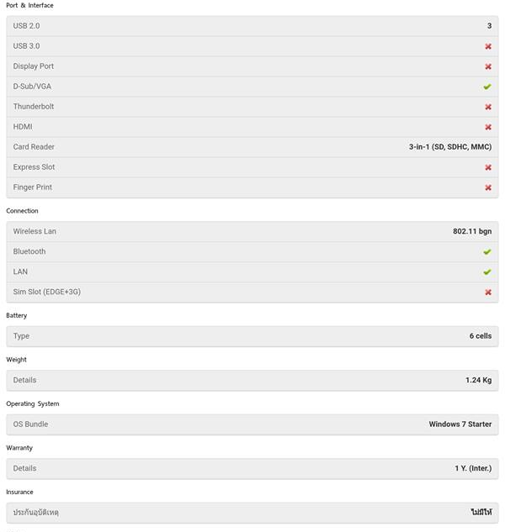Click the red cross in Thunderbolt row
Screen dimensions: 505x532
click(x=488, y=107)
